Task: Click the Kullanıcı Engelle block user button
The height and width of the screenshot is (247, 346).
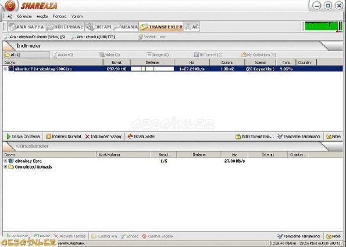Action: (158, 236)
